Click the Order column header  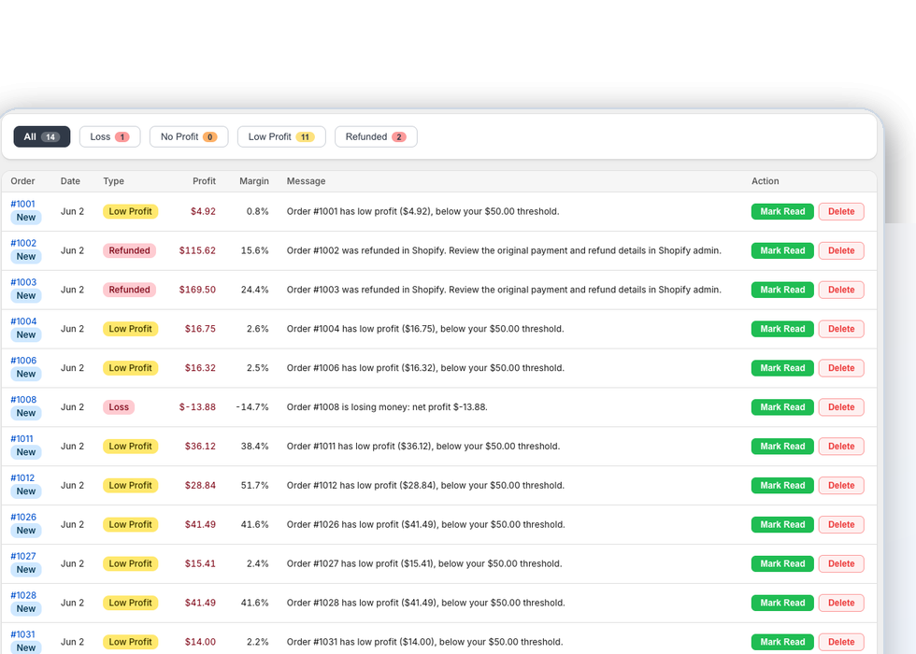tap(22, 181)
